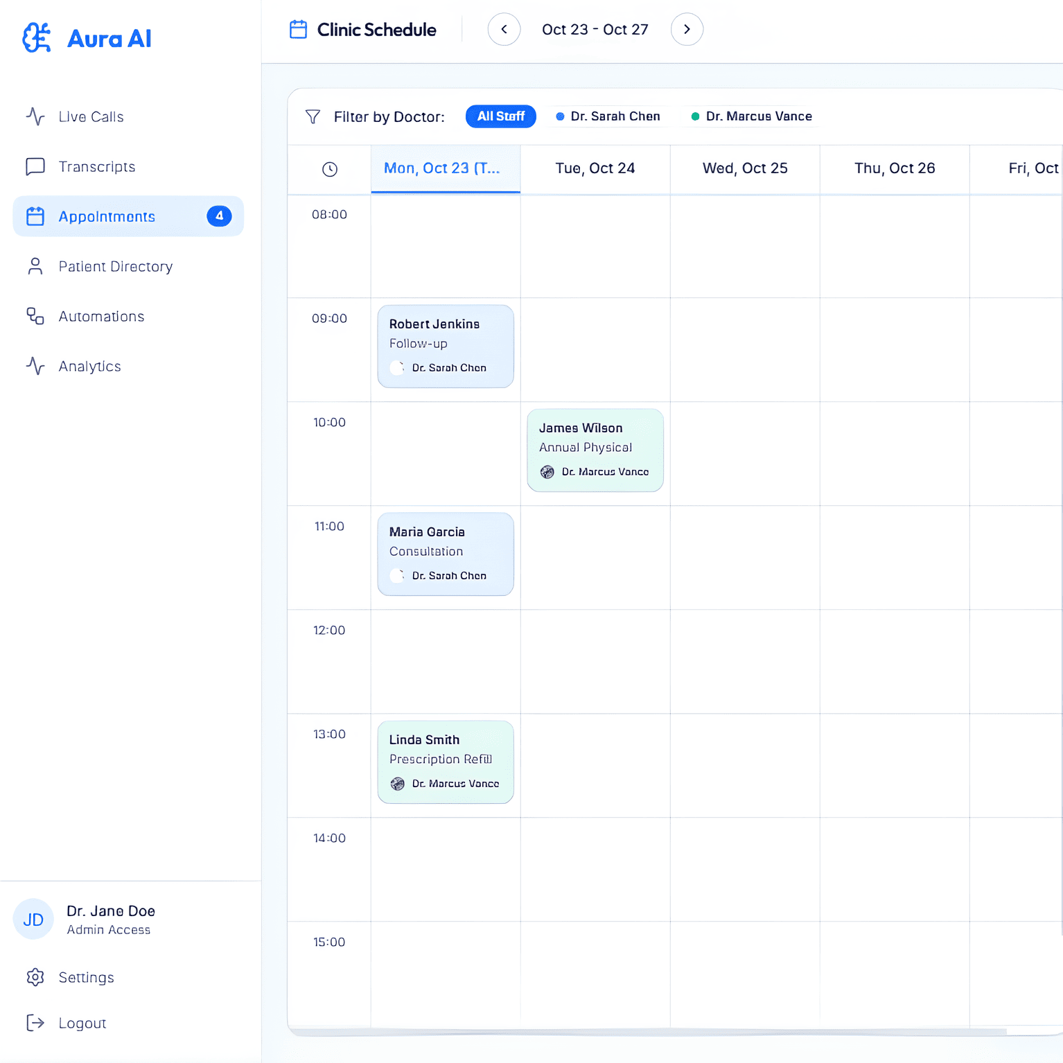Filter schedule by Dr. Marcus Vance
Image resolution: width=1063 pixels, height=1063 pixels.
click(x=751, y=116)
